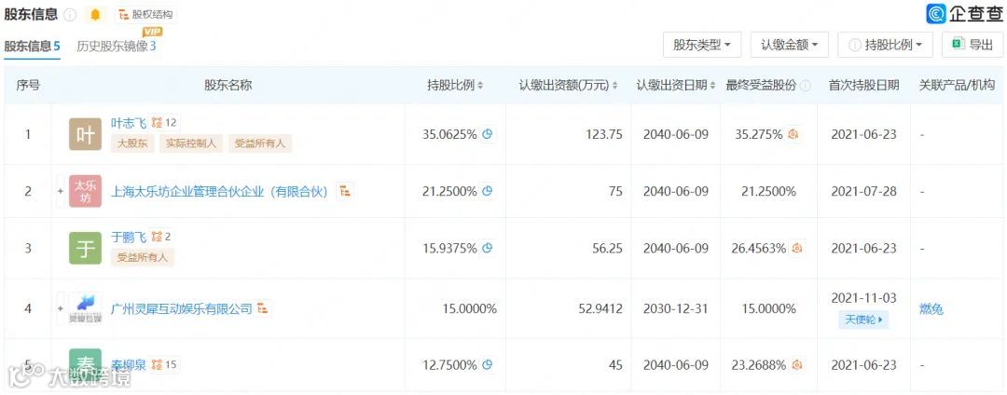Click equity structure icon beside 上海太乐坊
This screenshot has width=1007, height=395.
click(x=345, y=190)
